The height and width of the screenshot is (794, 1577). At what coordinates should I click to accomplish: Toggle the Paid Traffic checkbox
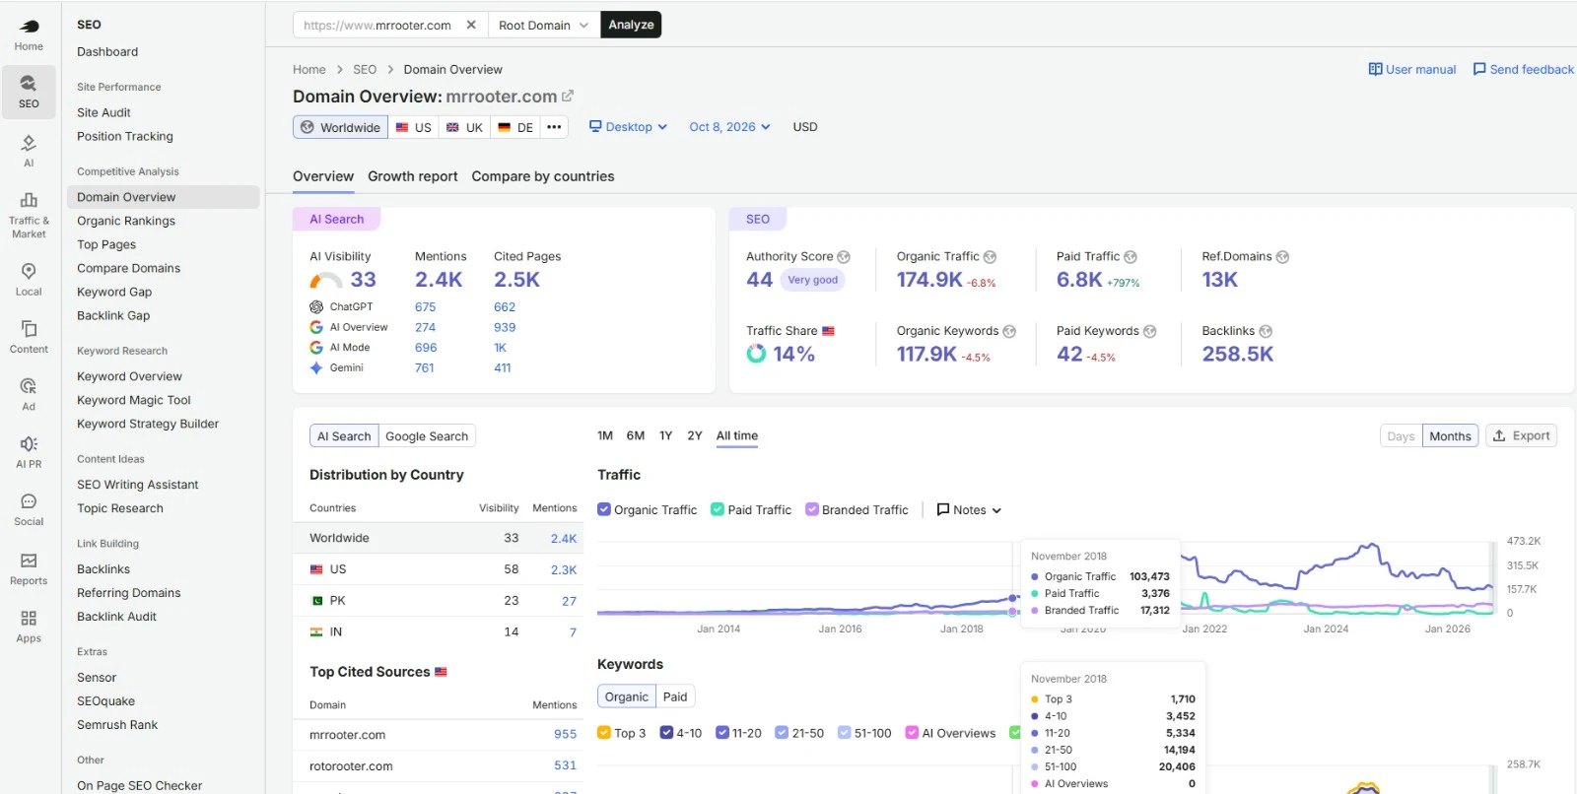coord(718,509)
